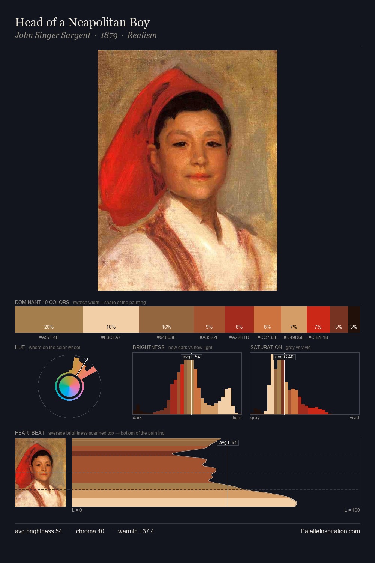The image size is (375, 563).
Task: Click the 'HUE' section heading
Action: (x=20, y=347)
